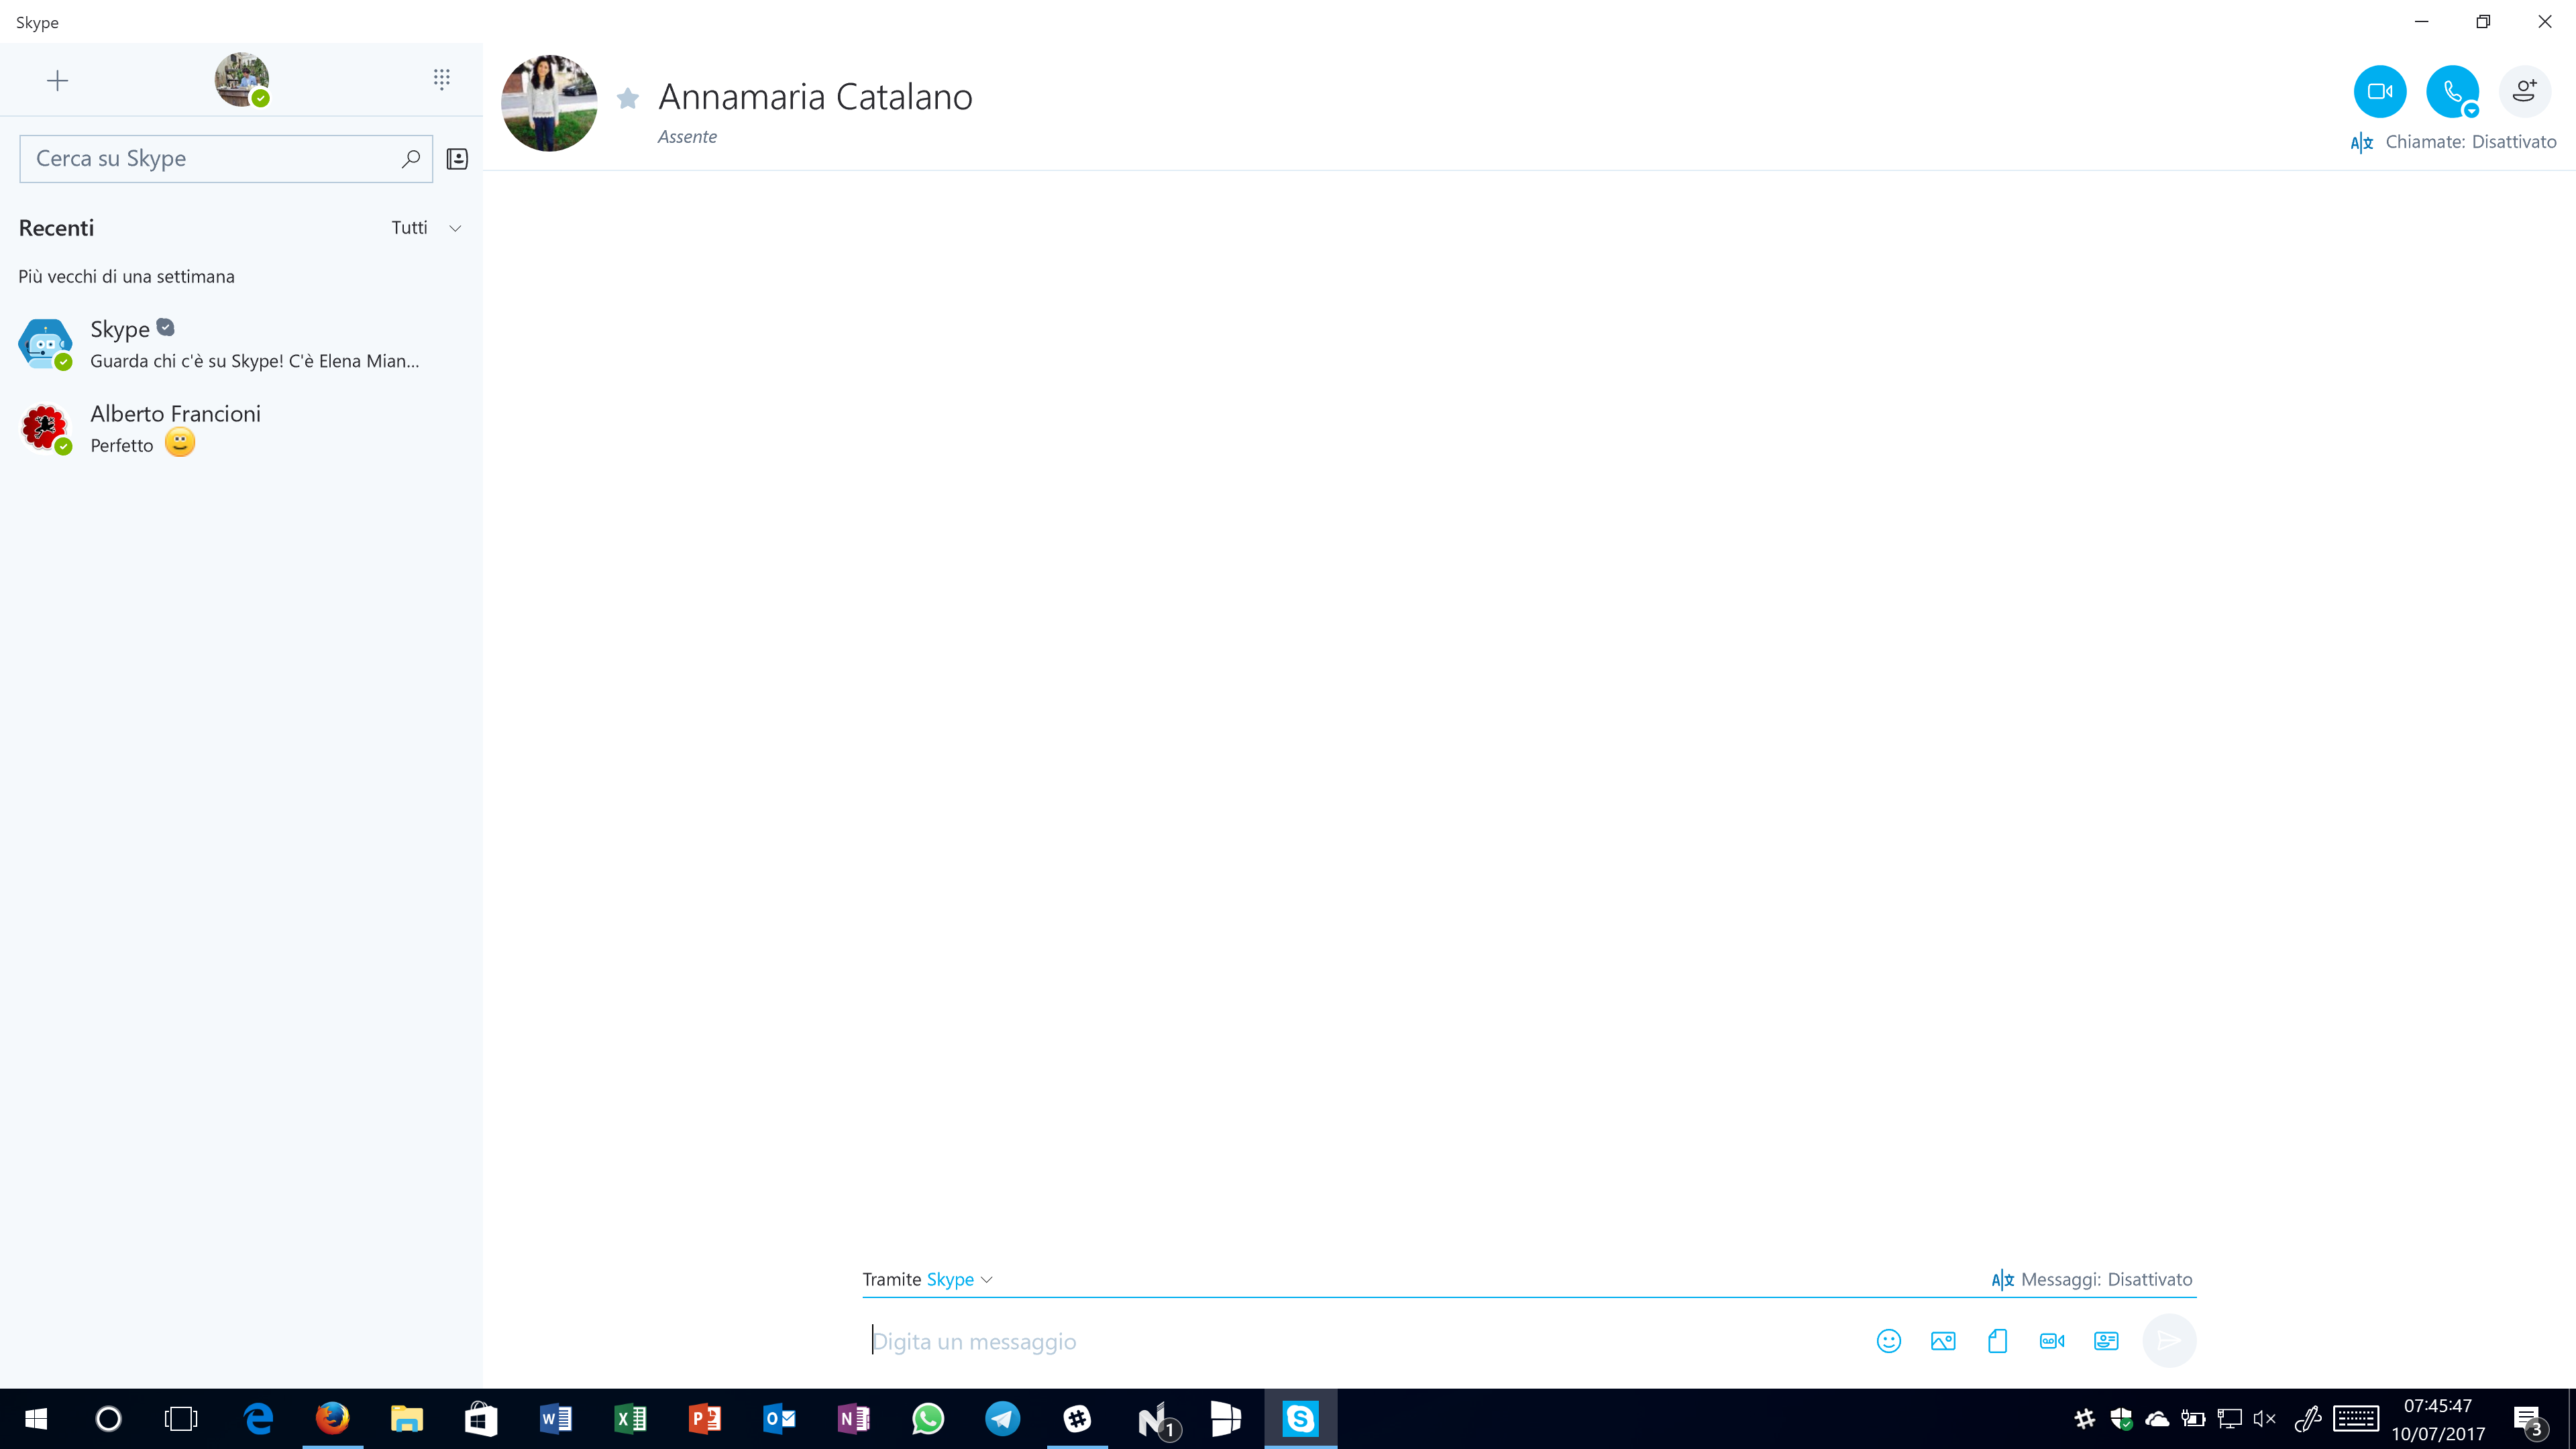Add people to this conversation

(2524, 91)
